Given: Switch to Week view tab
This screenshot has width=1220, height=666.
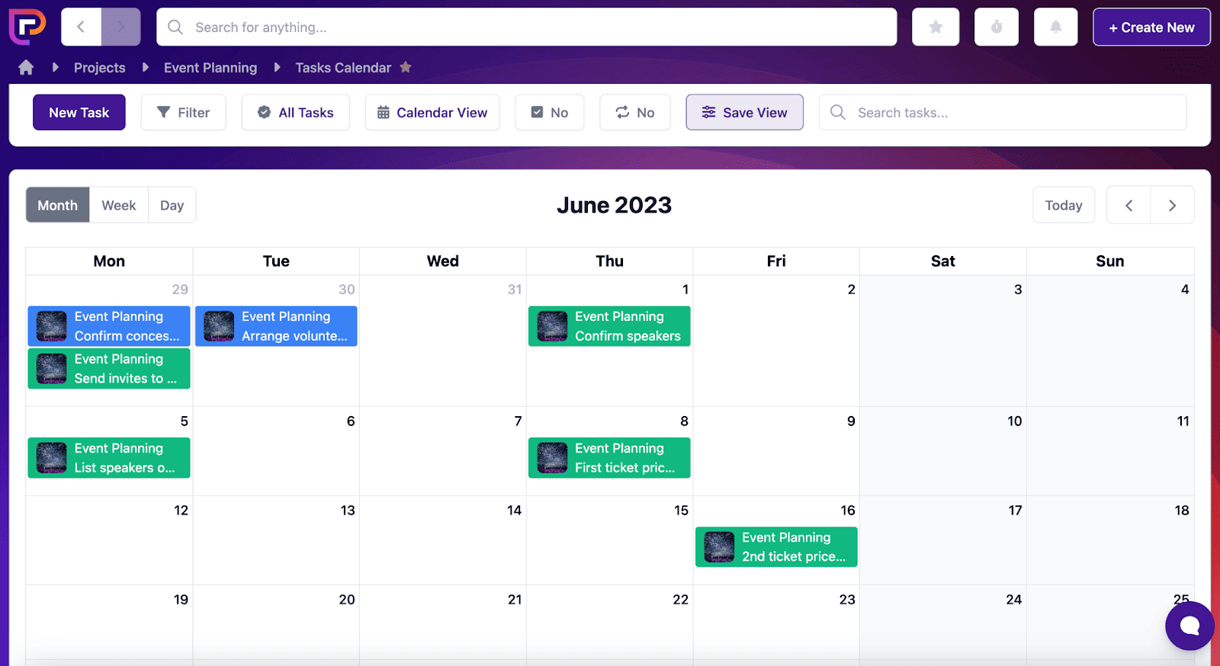Looking at the screenshot, I should click(x=119, y=205).
